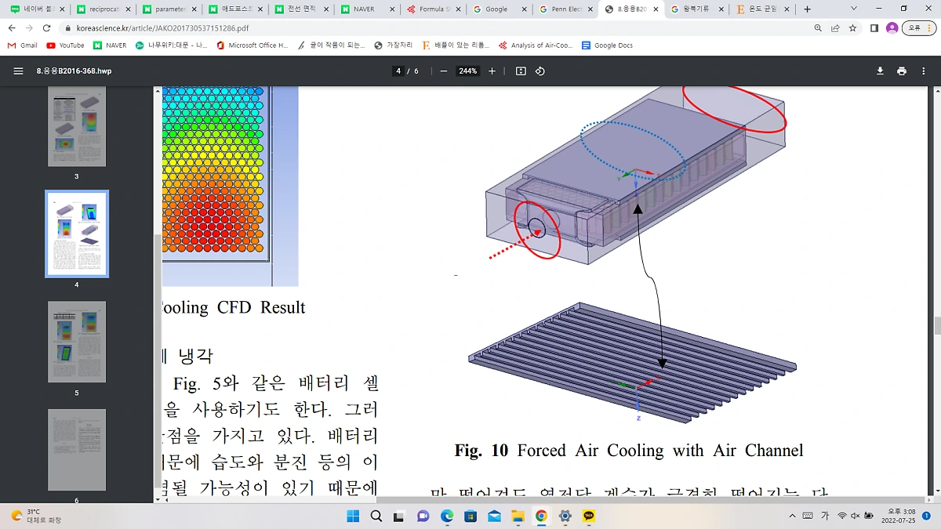This screenshot has height=529, width=941.
Task: Click the fit to page icon
Action: coord(521,71)
